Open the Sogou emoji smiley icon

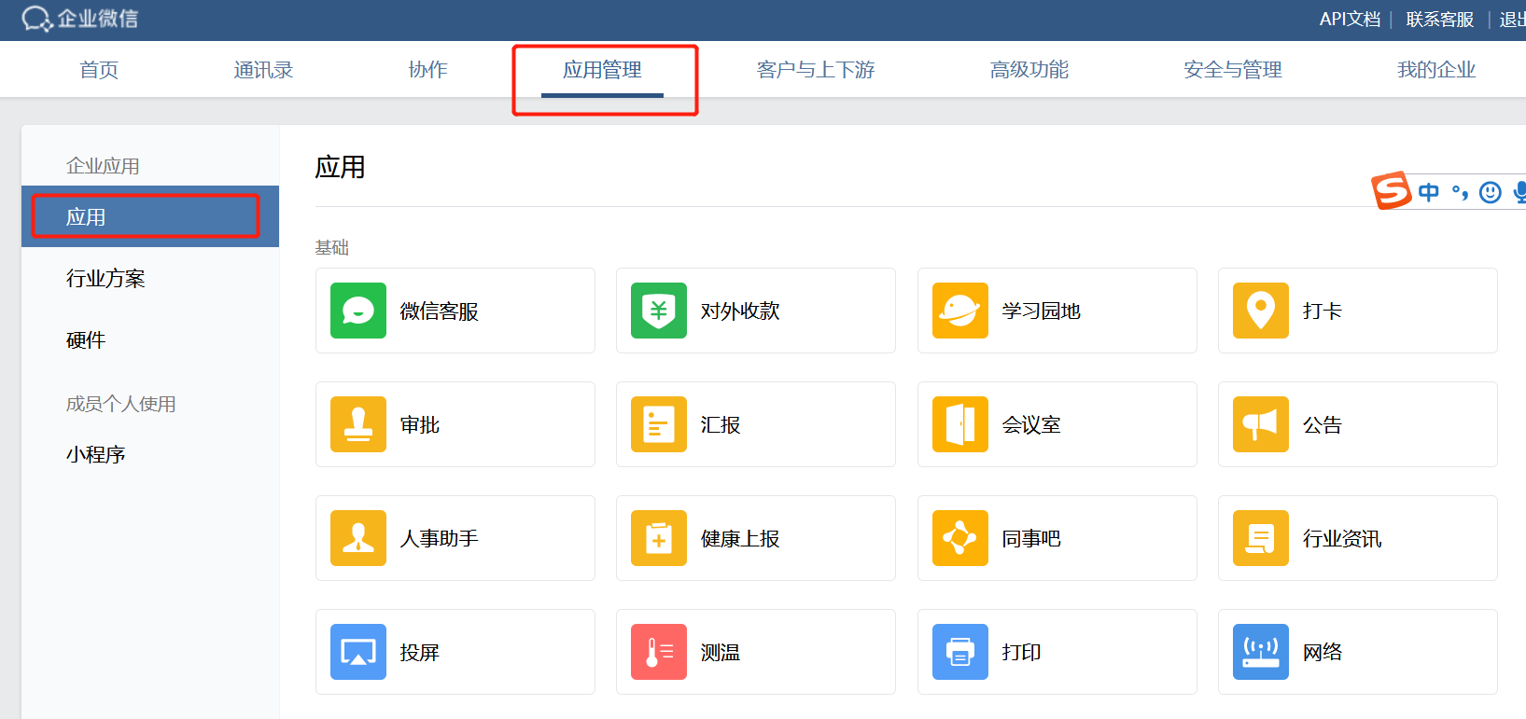click(1491, 192)
